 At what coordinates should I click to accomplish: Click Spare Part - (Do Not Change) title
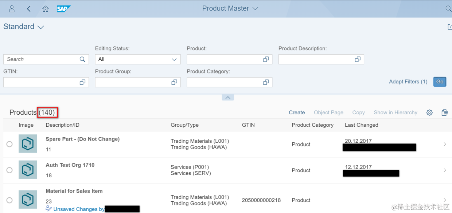coord(82,139)
